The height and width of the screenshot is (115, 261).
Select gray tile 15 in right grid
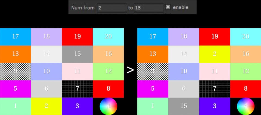point(184,106)
